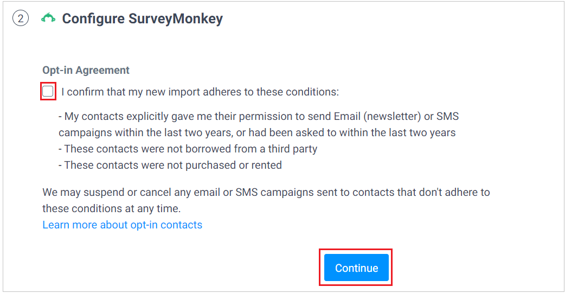Select the circled step 2 indicator
This screenshot has height=293, width=565.
[21, 18]
